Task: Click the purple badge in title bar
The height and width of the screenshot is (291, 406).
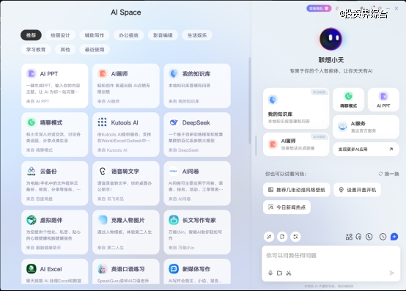Action: (x=319, y=8)
